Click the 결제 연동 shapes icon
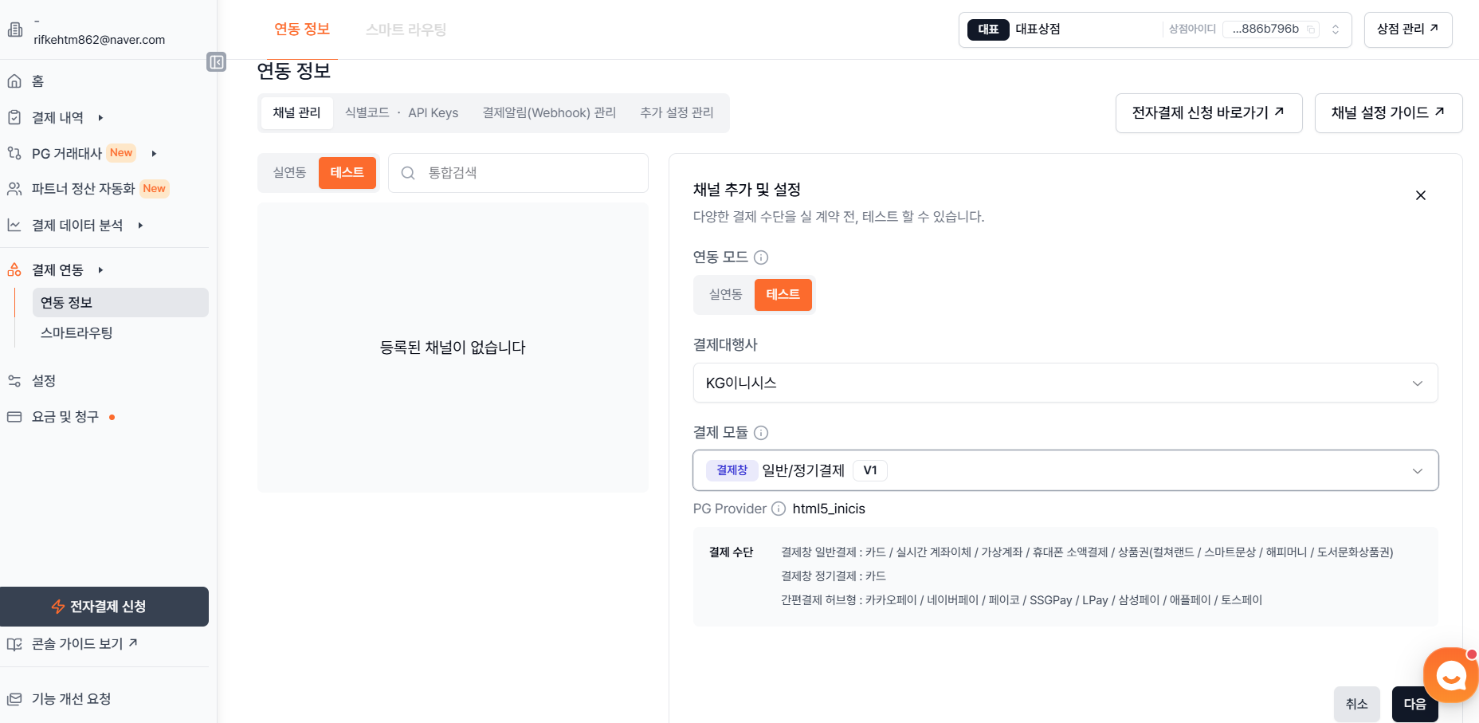The image size is (1479, 723). 14,270
